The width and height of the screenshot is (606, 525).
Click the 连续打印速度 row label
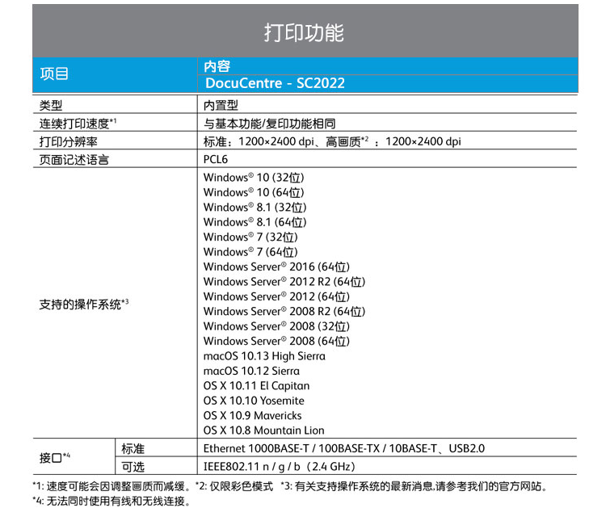78,124
